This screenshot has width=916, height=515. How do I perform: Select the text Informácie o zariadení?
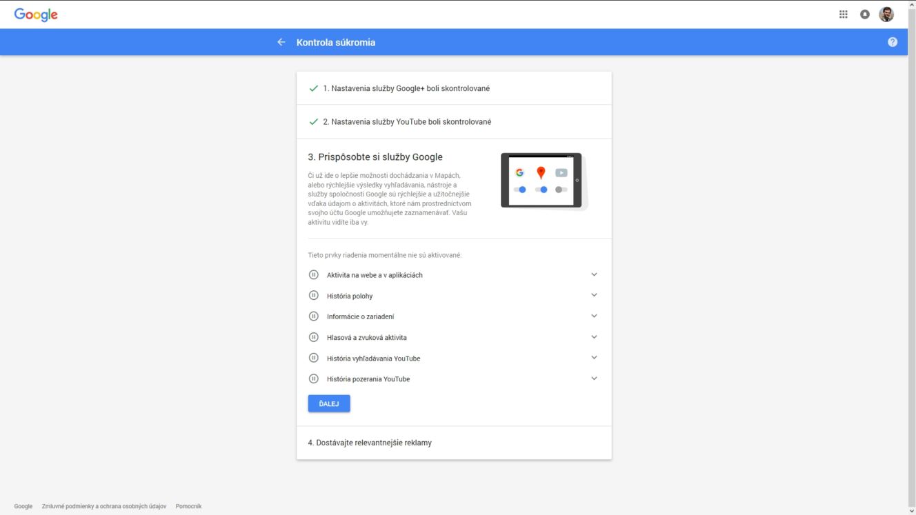[x=361, y=316]
